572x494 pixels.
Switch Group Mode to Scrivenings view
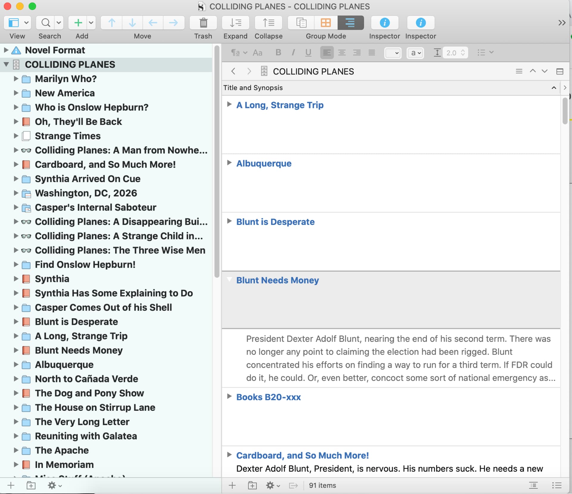301,23
